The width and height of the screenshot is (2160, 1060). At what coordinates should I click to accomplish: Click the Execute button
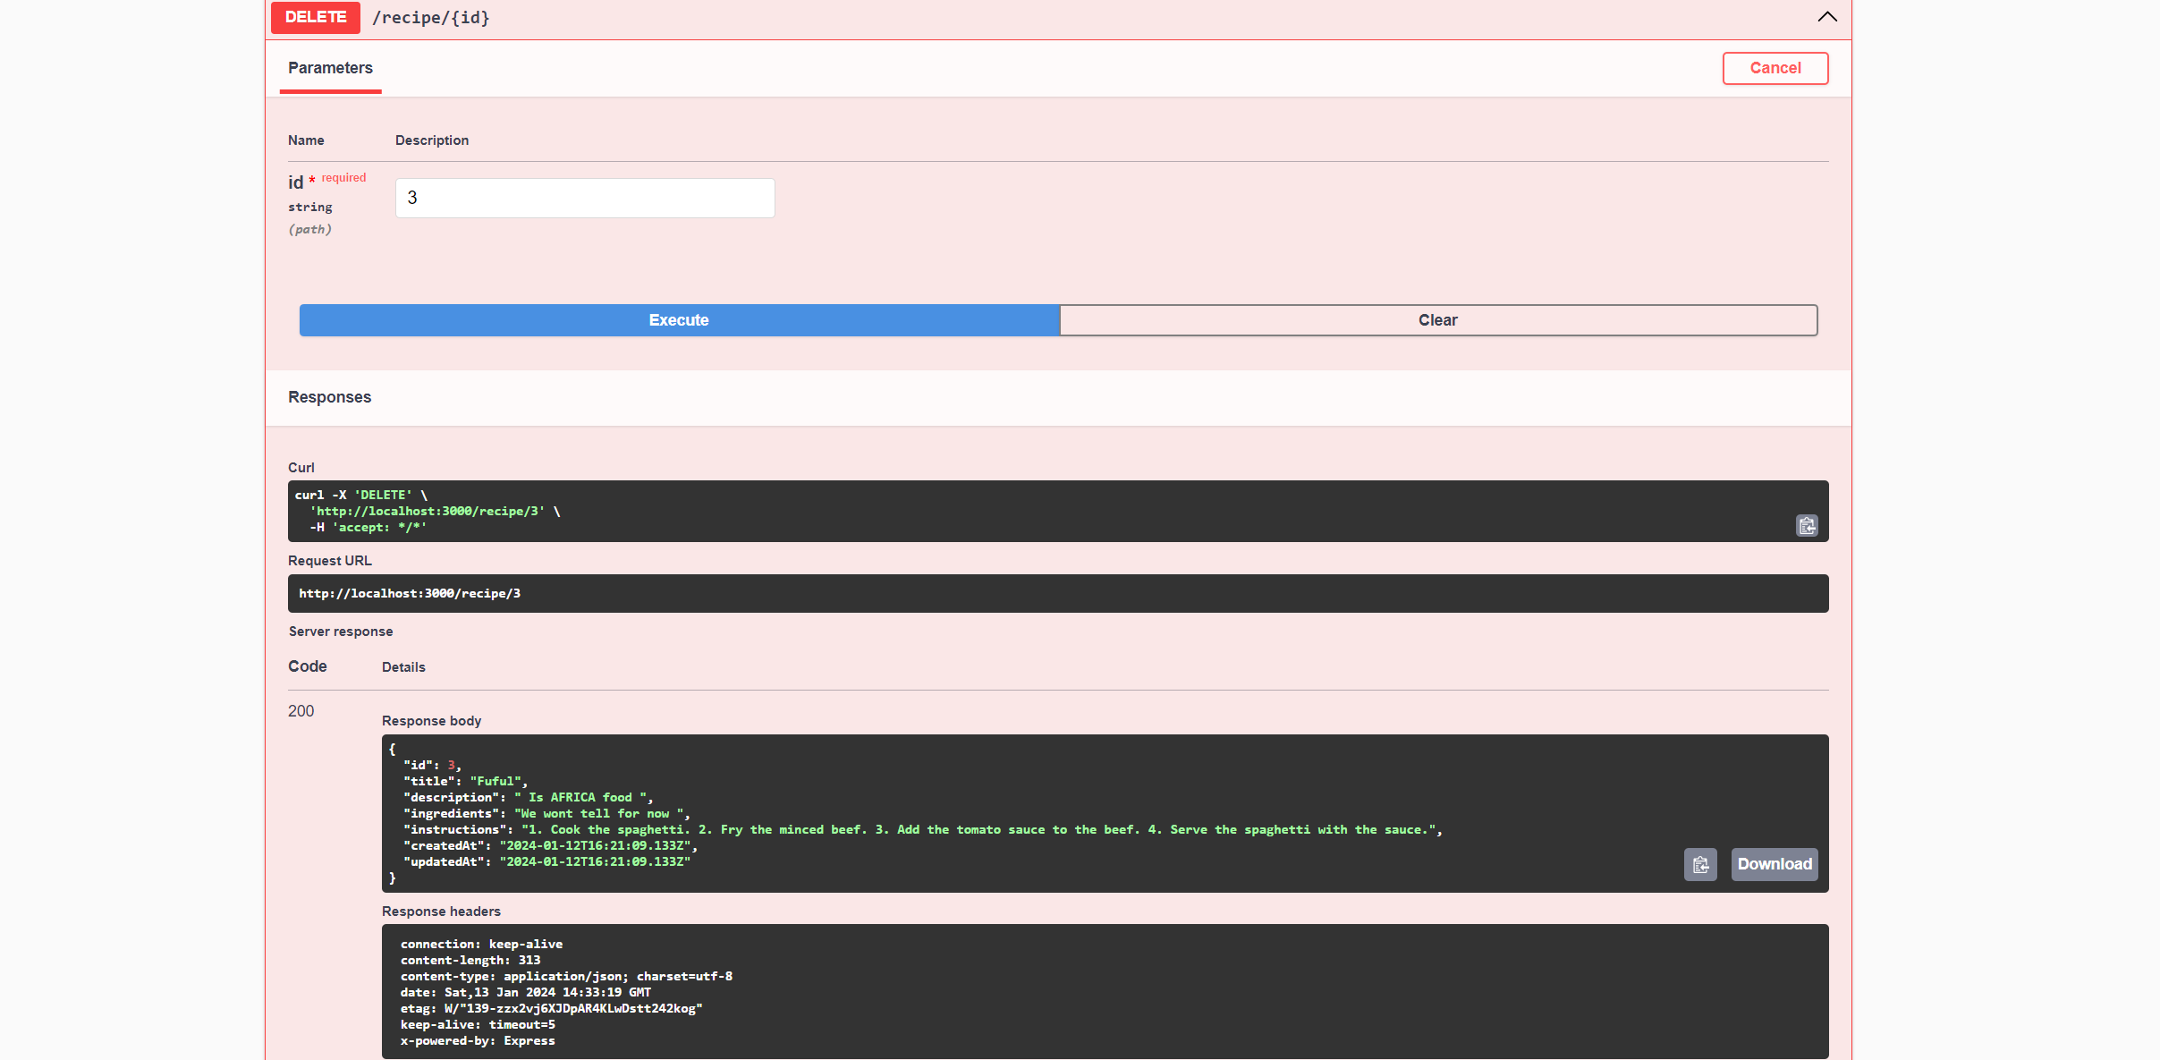pyautogui.click(x=679, y=320)
